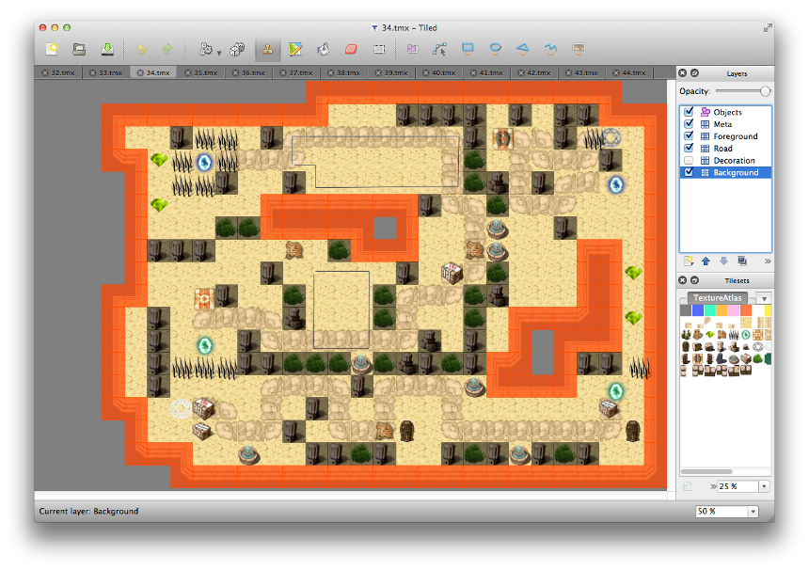The height and width of the screenshot is (570, 809).
Task: Open the tileset tabs dropdown arrow
Action: pos(764,299)
